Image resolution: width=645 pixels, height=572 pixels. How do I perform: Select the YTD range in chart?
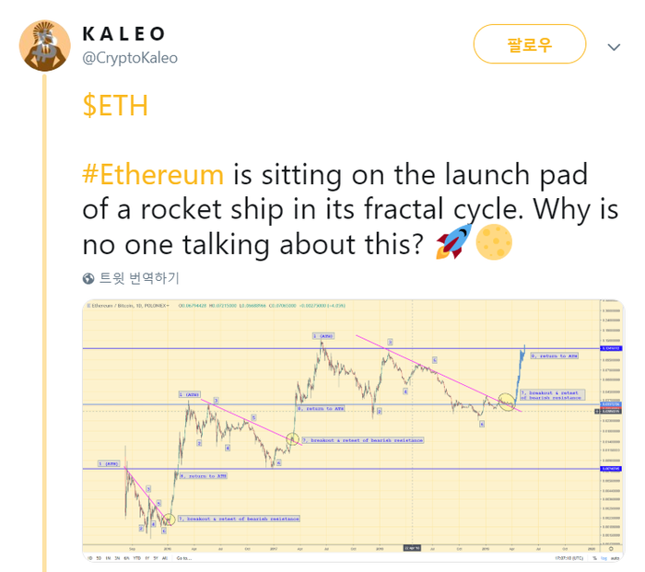click(137, 558)
